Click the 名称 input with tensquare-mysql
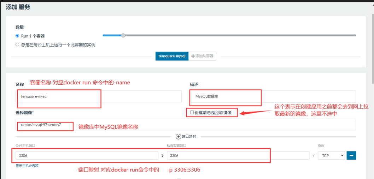 coord(99,96)
